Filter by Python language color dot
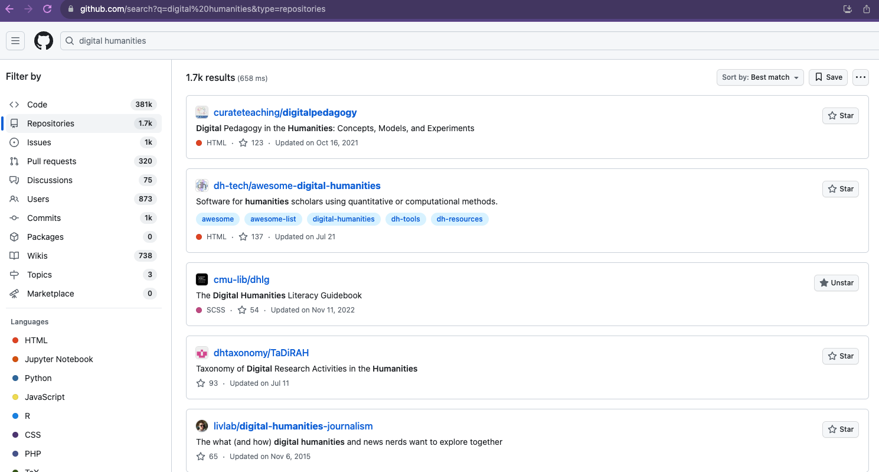 (15, 378)
